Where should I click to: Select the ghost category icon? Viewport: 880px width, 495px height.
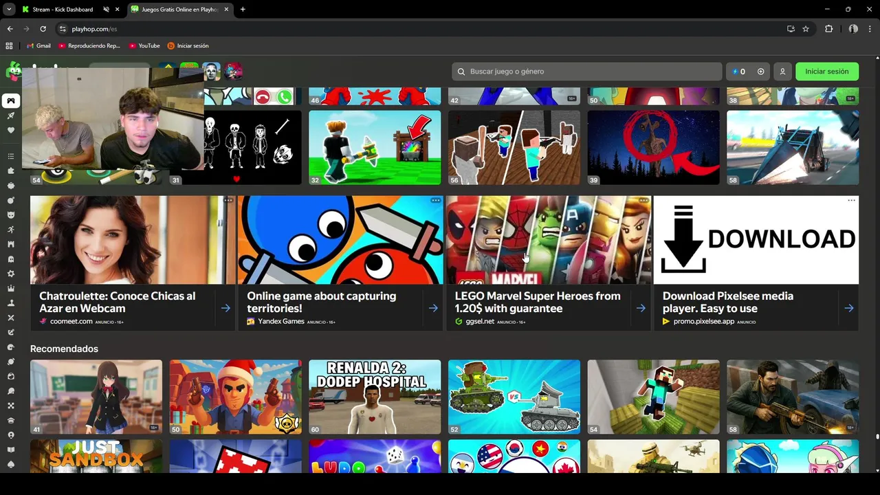point(11,259)
